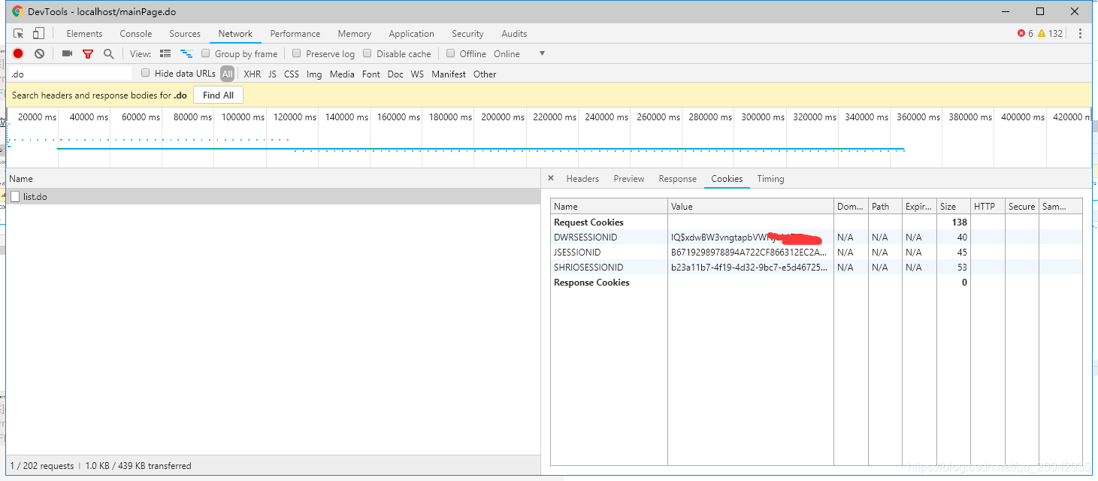Close the request details pane

tap(551, 179)
